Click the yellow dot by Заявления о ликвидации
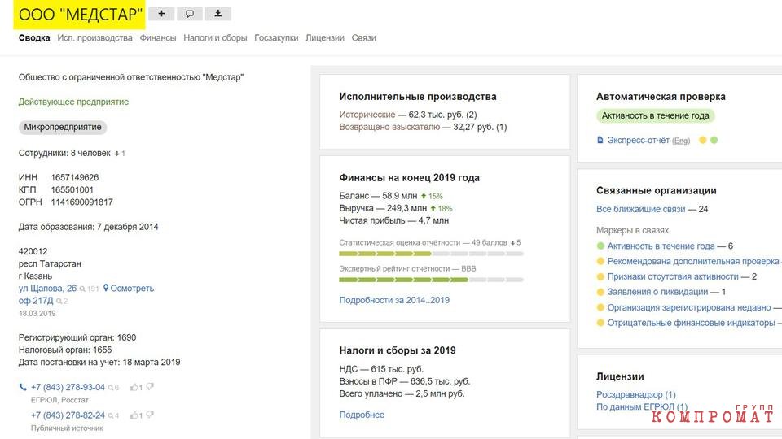 point(600,292)
